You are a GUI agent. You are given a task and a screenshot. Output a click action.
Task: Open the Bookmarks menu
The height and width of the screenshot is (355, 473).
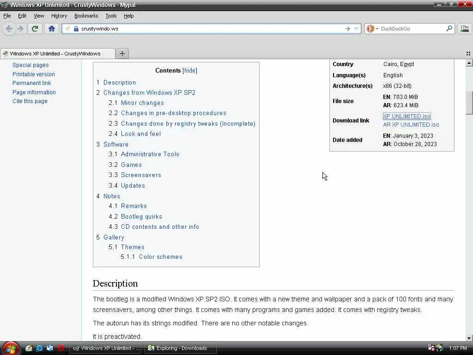[x=86, y=16]
